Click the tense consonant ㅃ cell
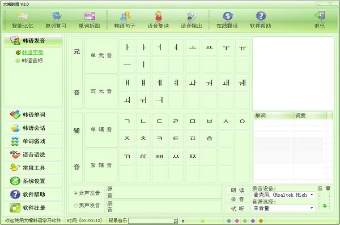The width and height of the screenshot is (340, 225). pyautogui.click(x=160, y=157)
